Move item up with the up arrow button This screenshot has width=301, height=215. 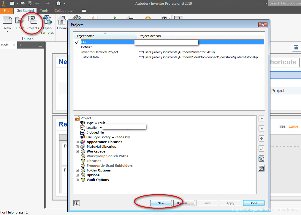point(262,118)
